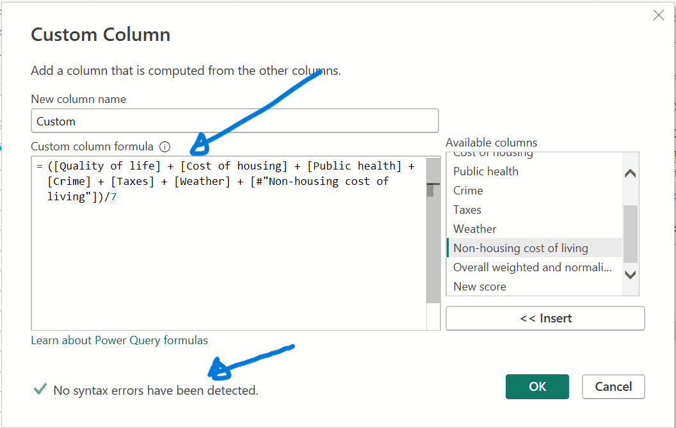
Task: Click the info icon beside Custom column formula
Action: (165, 147)
